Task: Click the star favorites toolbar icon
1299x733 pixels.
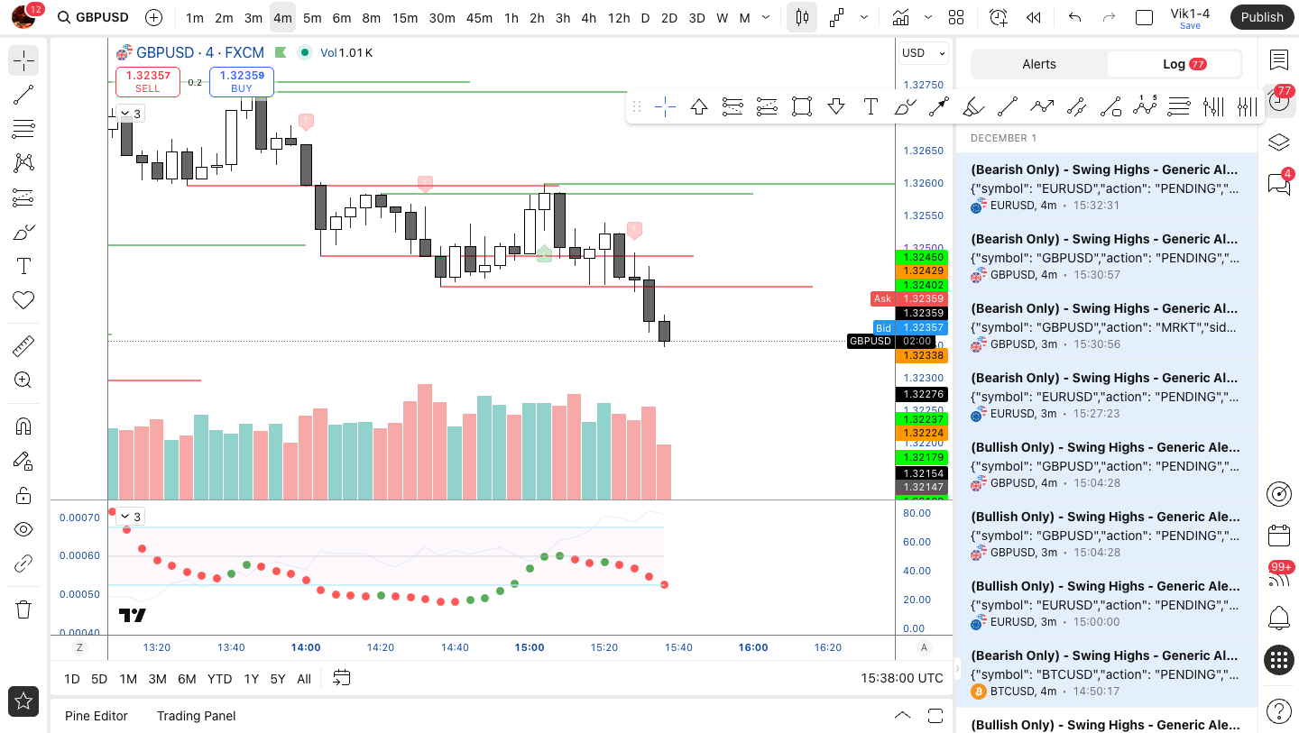Action: 23,701
